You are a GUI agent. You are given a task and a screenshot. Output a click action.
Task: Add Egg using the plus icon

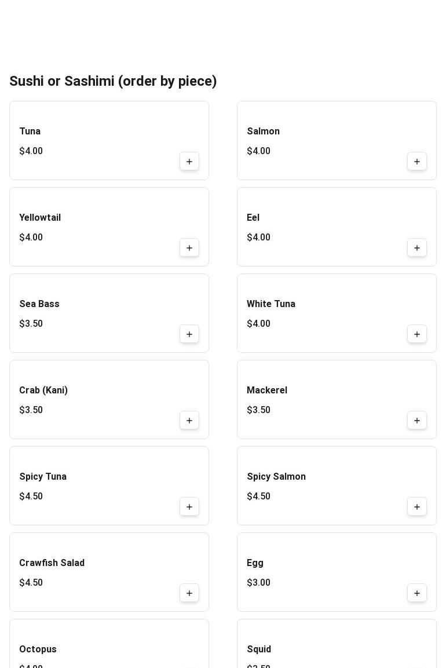coord(417,593)
